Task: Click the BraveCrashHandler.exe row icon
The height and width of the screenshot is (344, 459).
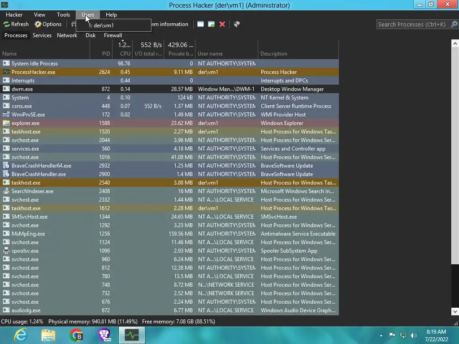Action: point(6,174)
